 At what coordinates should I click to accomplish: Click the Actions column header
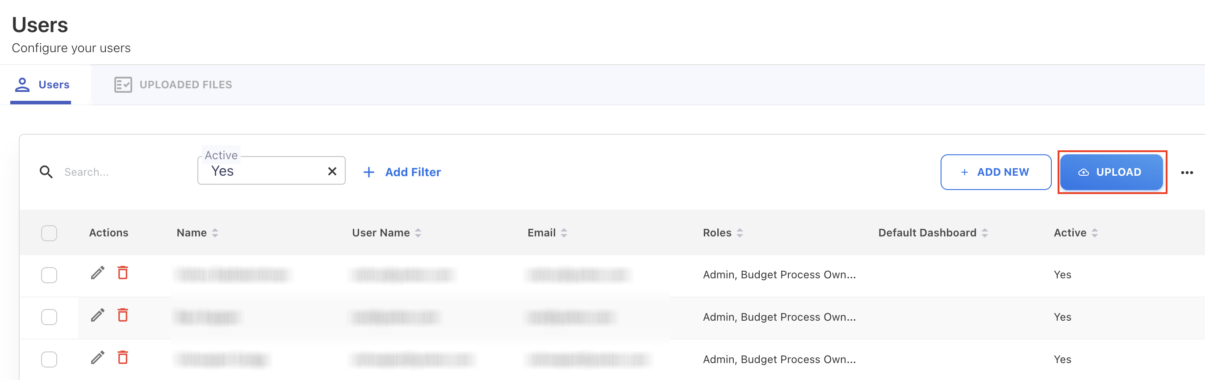click(109, 233)
